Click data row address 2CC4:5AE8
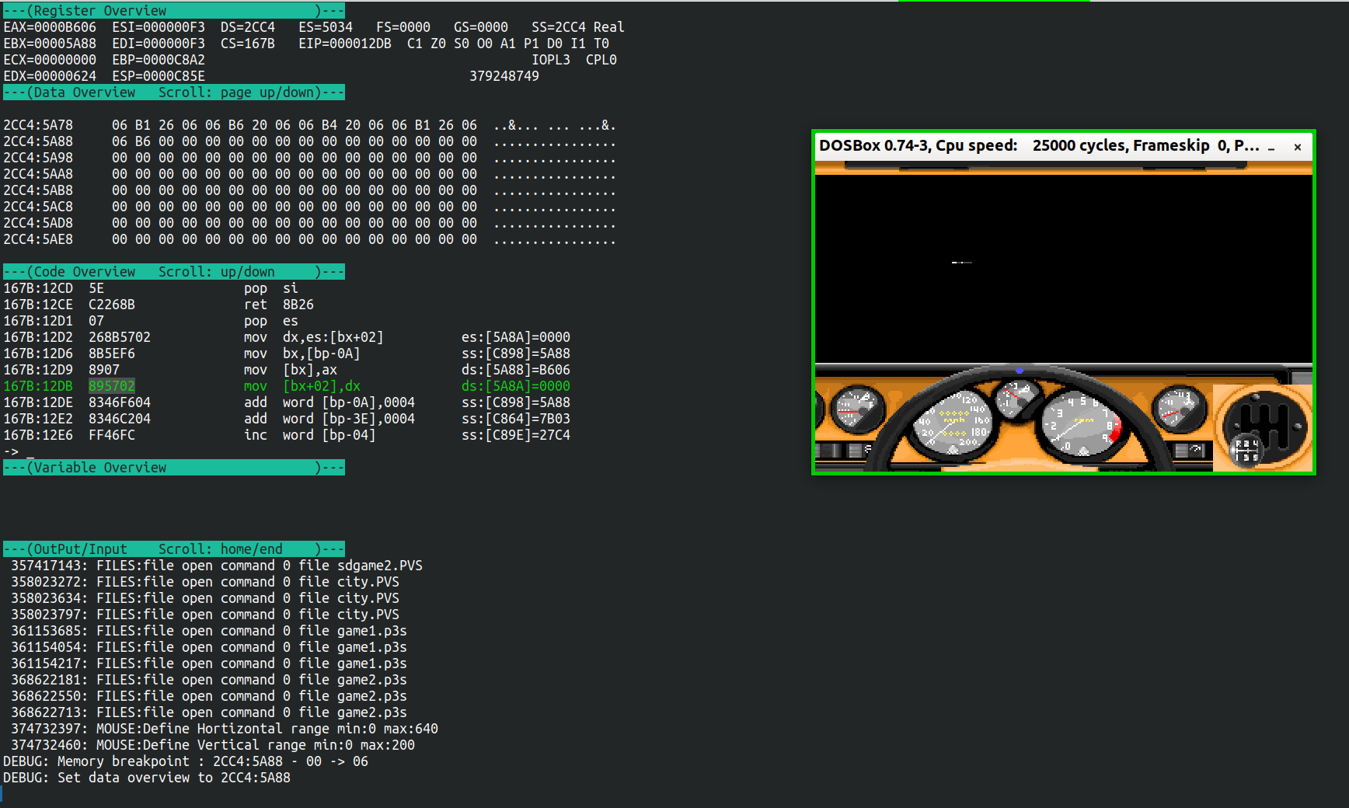The height and width of the screenshot is (808, 1349). pyautogui.click(x=38, y=239)
